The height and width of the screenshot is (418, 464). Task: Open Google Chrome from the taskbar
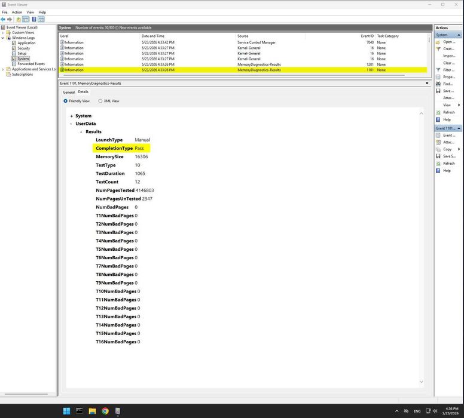click(x=105, y=411)
